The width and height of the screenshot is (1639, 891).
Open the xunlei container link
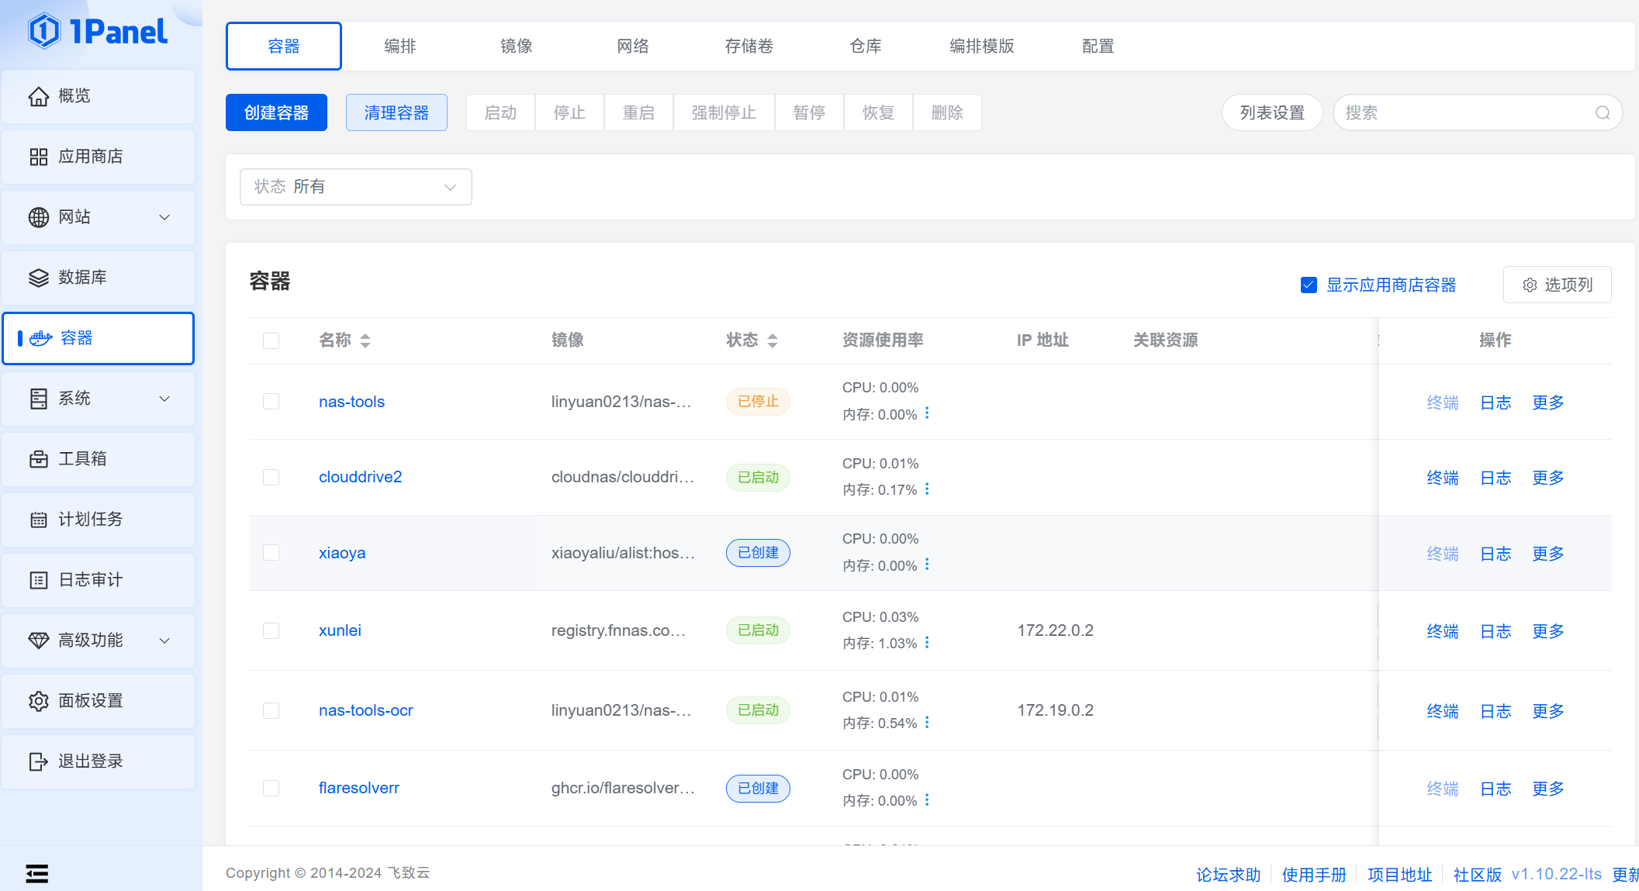point(340,630)
